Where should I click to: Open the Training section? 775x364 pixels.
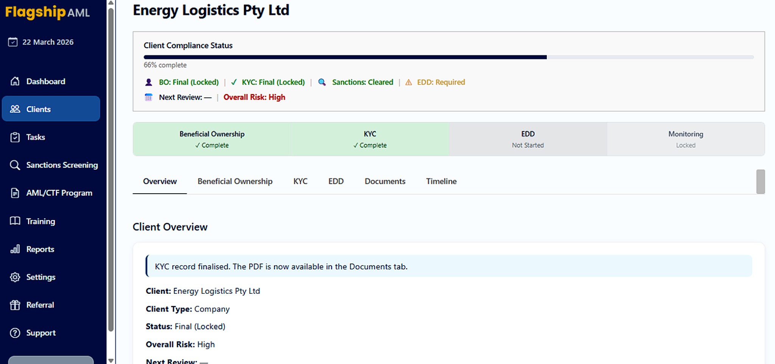point(40,221)
